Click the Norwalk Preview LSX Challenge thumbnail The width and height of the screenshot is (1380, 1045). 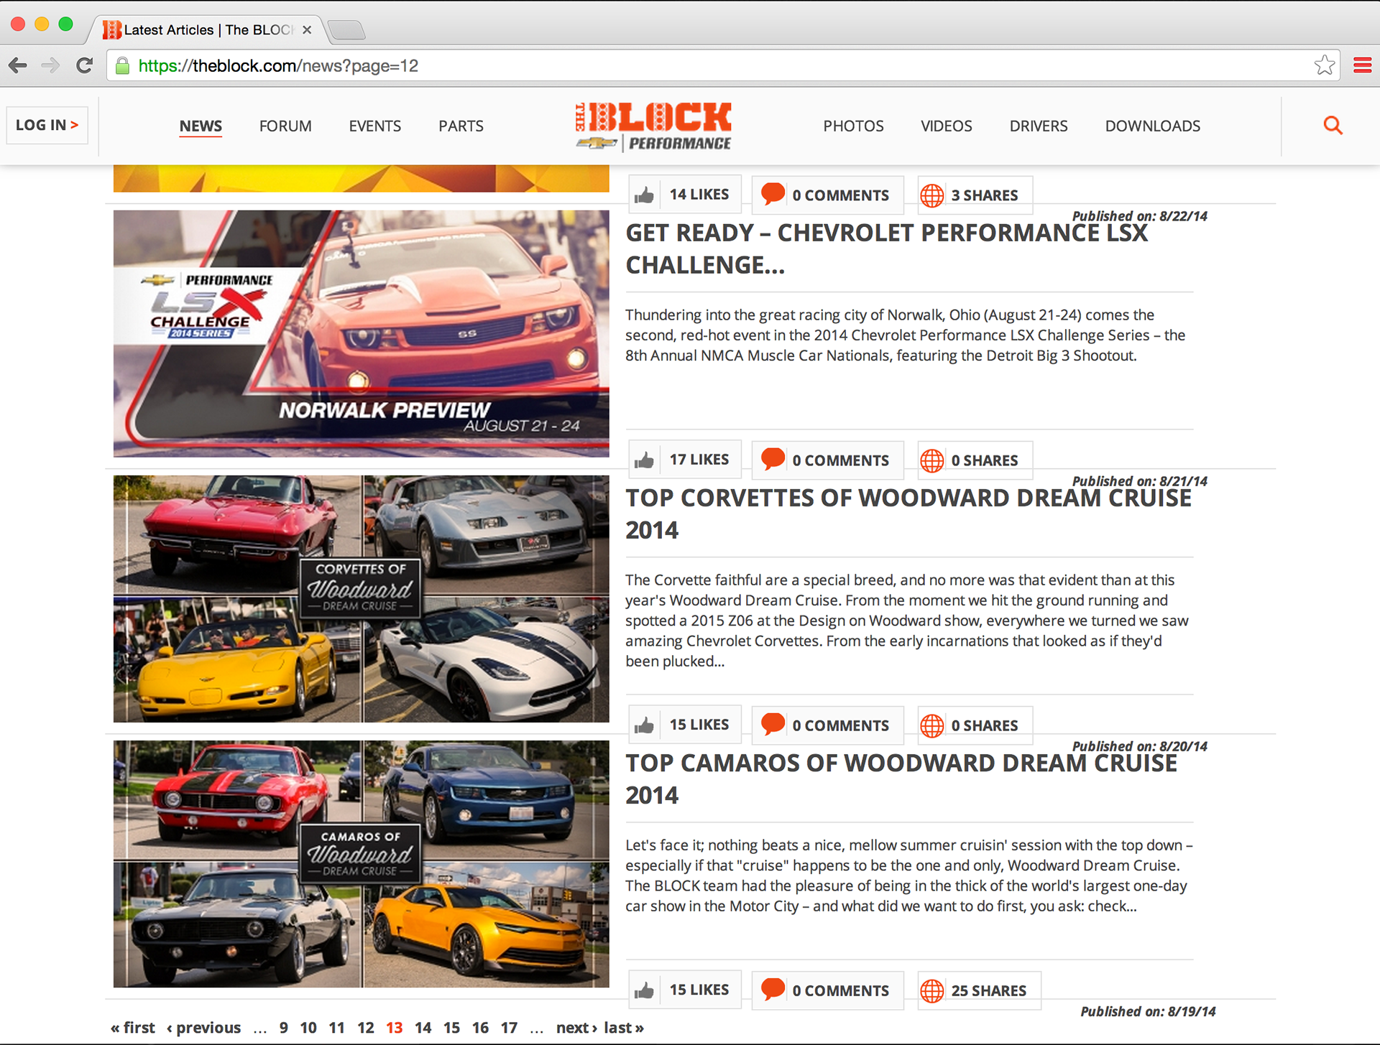click(x=361, y=333)
